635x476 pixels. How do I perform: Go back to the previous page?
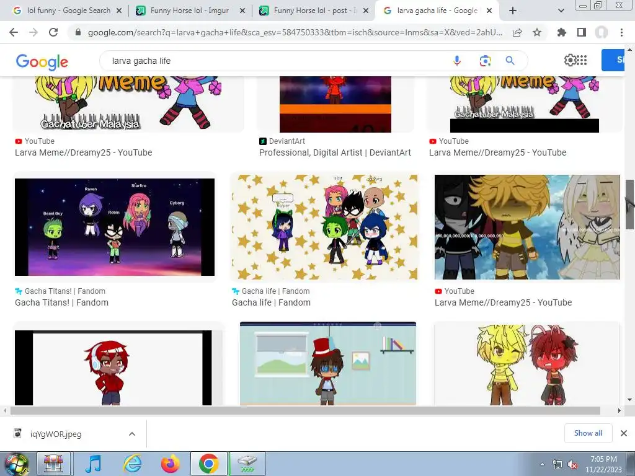pyautogui.click(x=14, y=32)
